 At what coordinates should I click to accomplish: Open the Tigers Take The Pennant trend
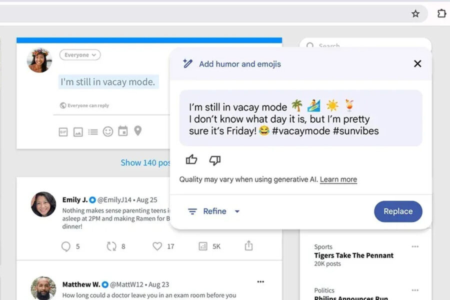pyautogui.click(x=353, y=255)
